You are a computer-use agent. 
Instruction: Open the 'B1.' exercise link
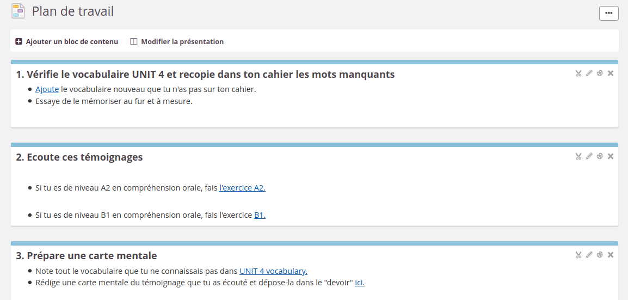(x=260, y=215)
